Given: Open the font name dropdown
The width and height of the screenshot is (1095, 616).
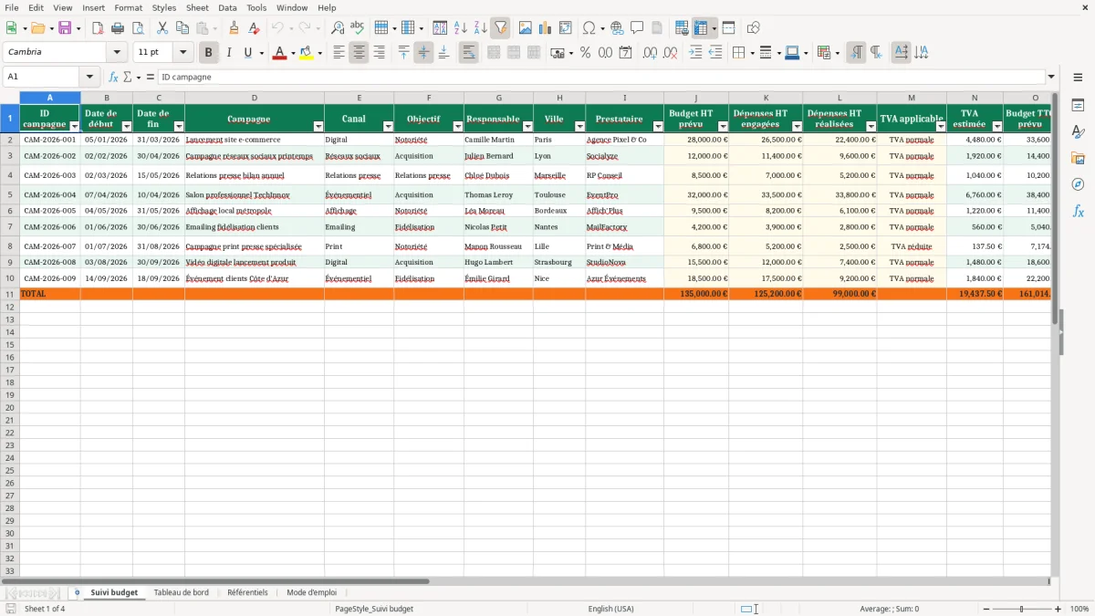Looking at the screenshot, I should coord(117,53).
